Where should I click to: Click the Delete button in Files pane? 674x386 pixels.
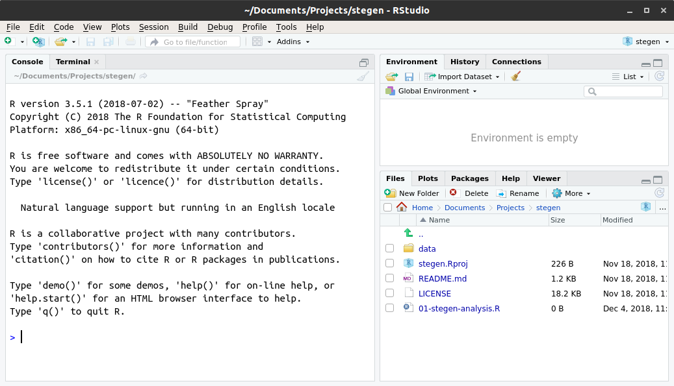pyautogui.click(x=469, y=193)
